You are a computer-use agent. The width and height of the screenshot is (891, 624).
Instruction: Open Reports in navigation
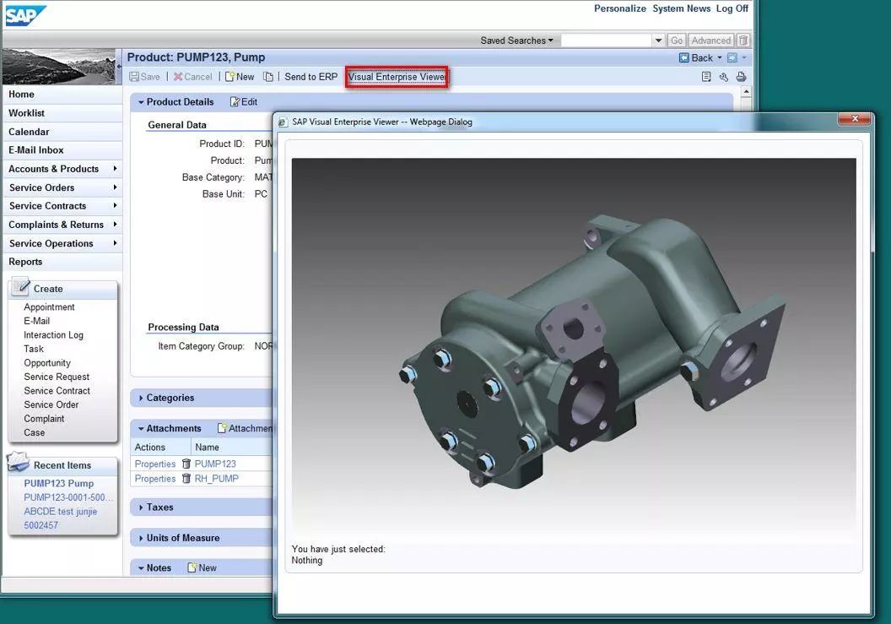click(x=62, y=262)
